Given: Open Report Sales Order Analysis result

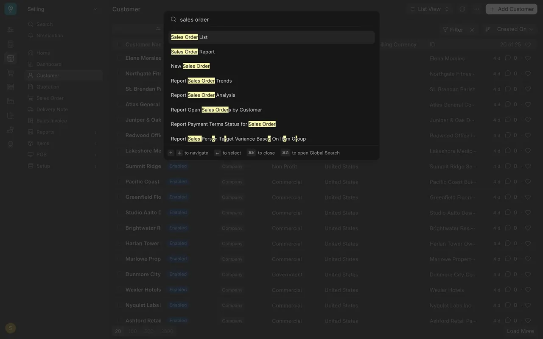Looking at the screenshot, I should pyautogui.click(x=271, y=95).
